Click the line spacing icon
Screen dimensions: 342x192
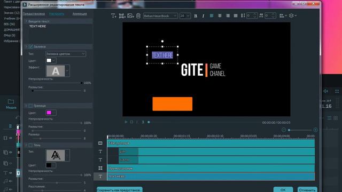pos(243,15)
